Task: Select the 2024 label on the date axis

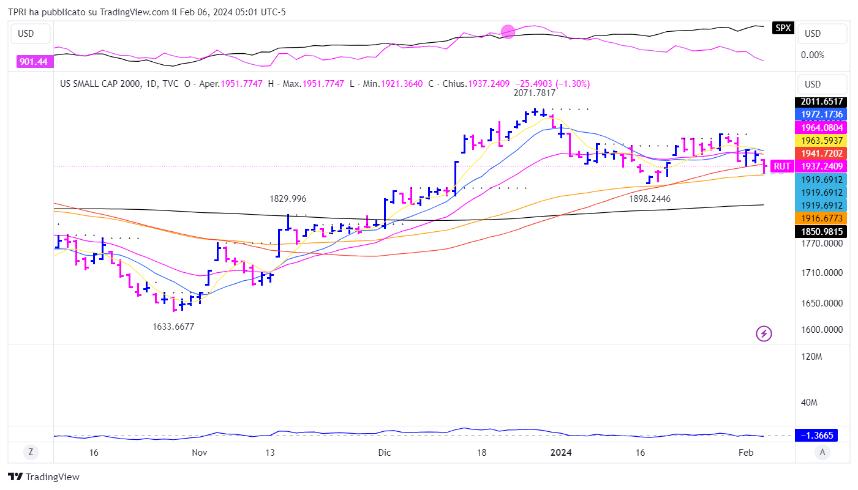Action: [561, 452]
